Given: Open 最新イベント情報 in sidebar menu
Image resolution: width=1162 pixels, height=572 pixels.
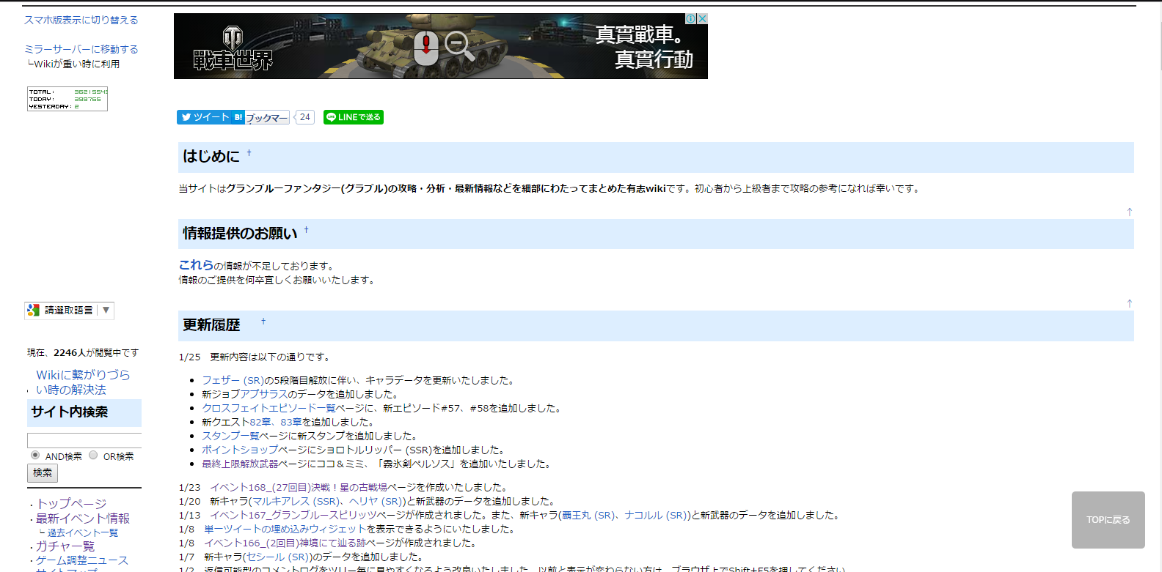Looking at the screenshot, I should (82, 519).
